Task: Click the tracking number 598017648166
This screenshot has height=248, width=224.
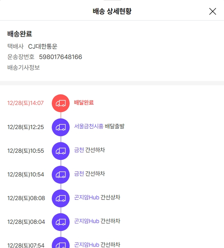Action: pos(61,57)
